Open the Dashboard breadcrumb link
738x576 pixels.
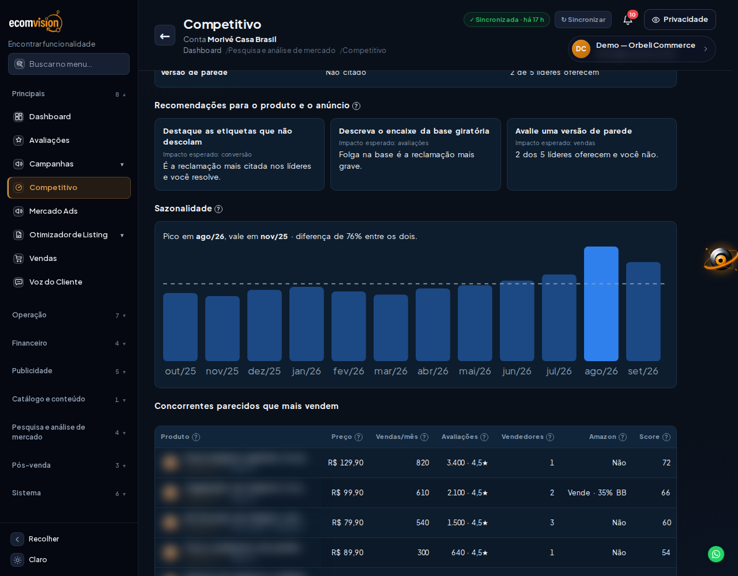202,51
